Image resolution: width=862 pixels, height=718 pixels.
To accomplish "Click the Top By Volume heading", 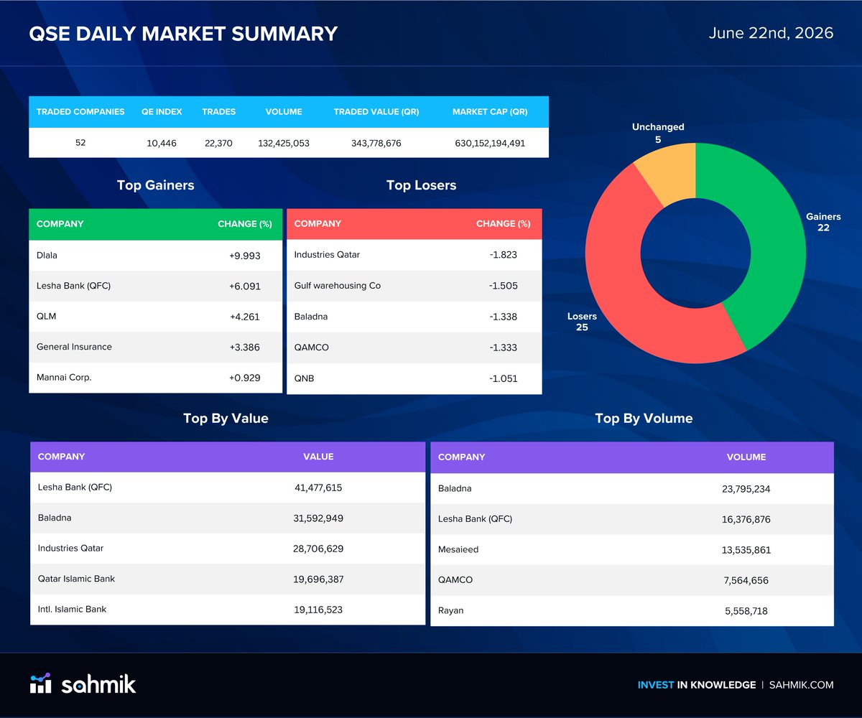I will (x=644, y=419).
